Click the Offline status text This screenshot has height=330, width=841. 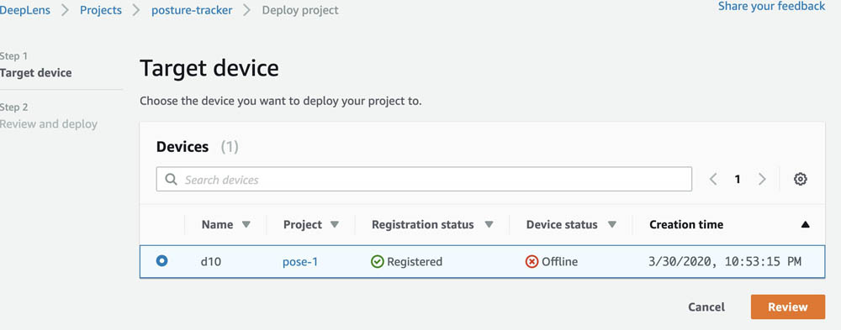tap(559, 262)
